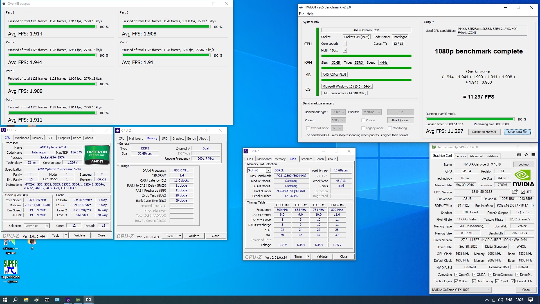Open the Priority Realtime dropdown
The height and width of the screenshot is (304, 540).
coord(372,112)
